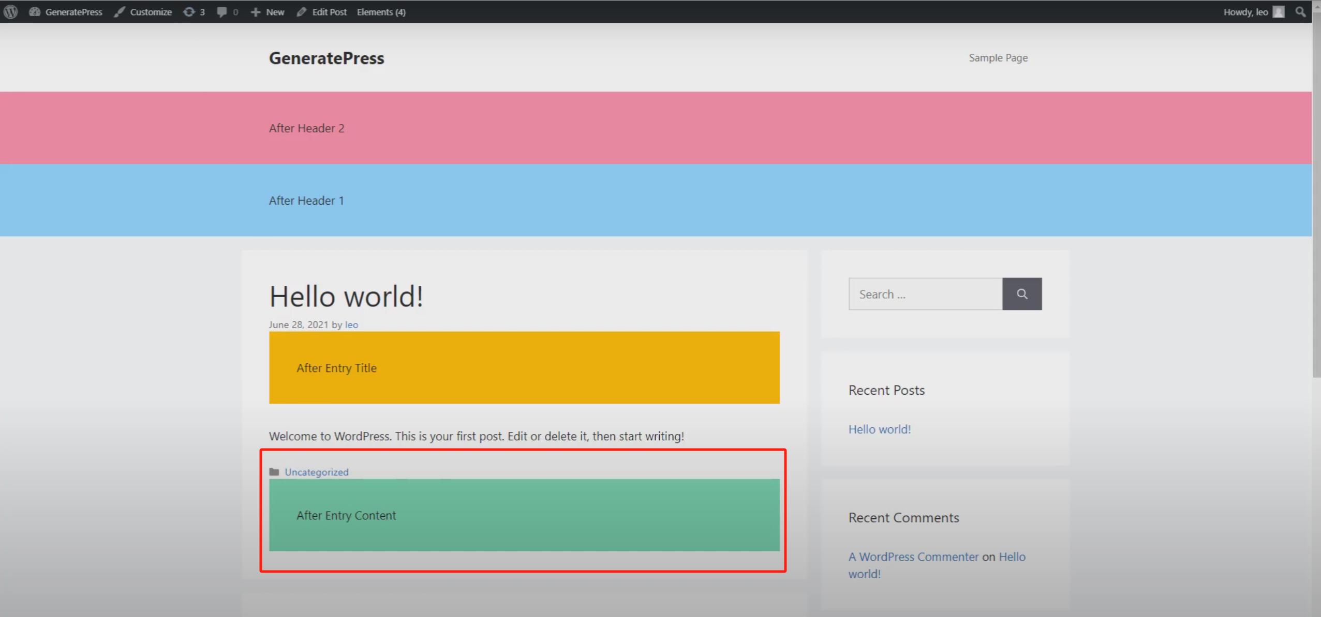Viewport: 1321px width, 617px height.
Task: Click the GeneratePress site title
Action: click(326, 58)
